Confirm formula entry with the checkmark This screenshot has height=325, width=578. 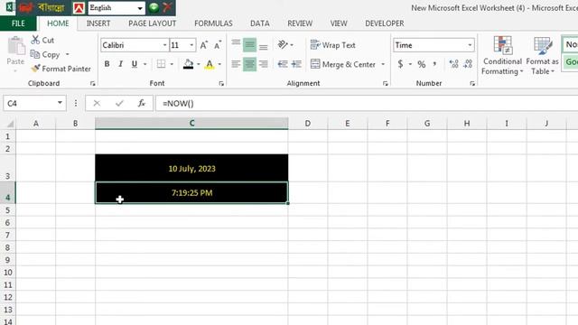(x=119, y=103)
